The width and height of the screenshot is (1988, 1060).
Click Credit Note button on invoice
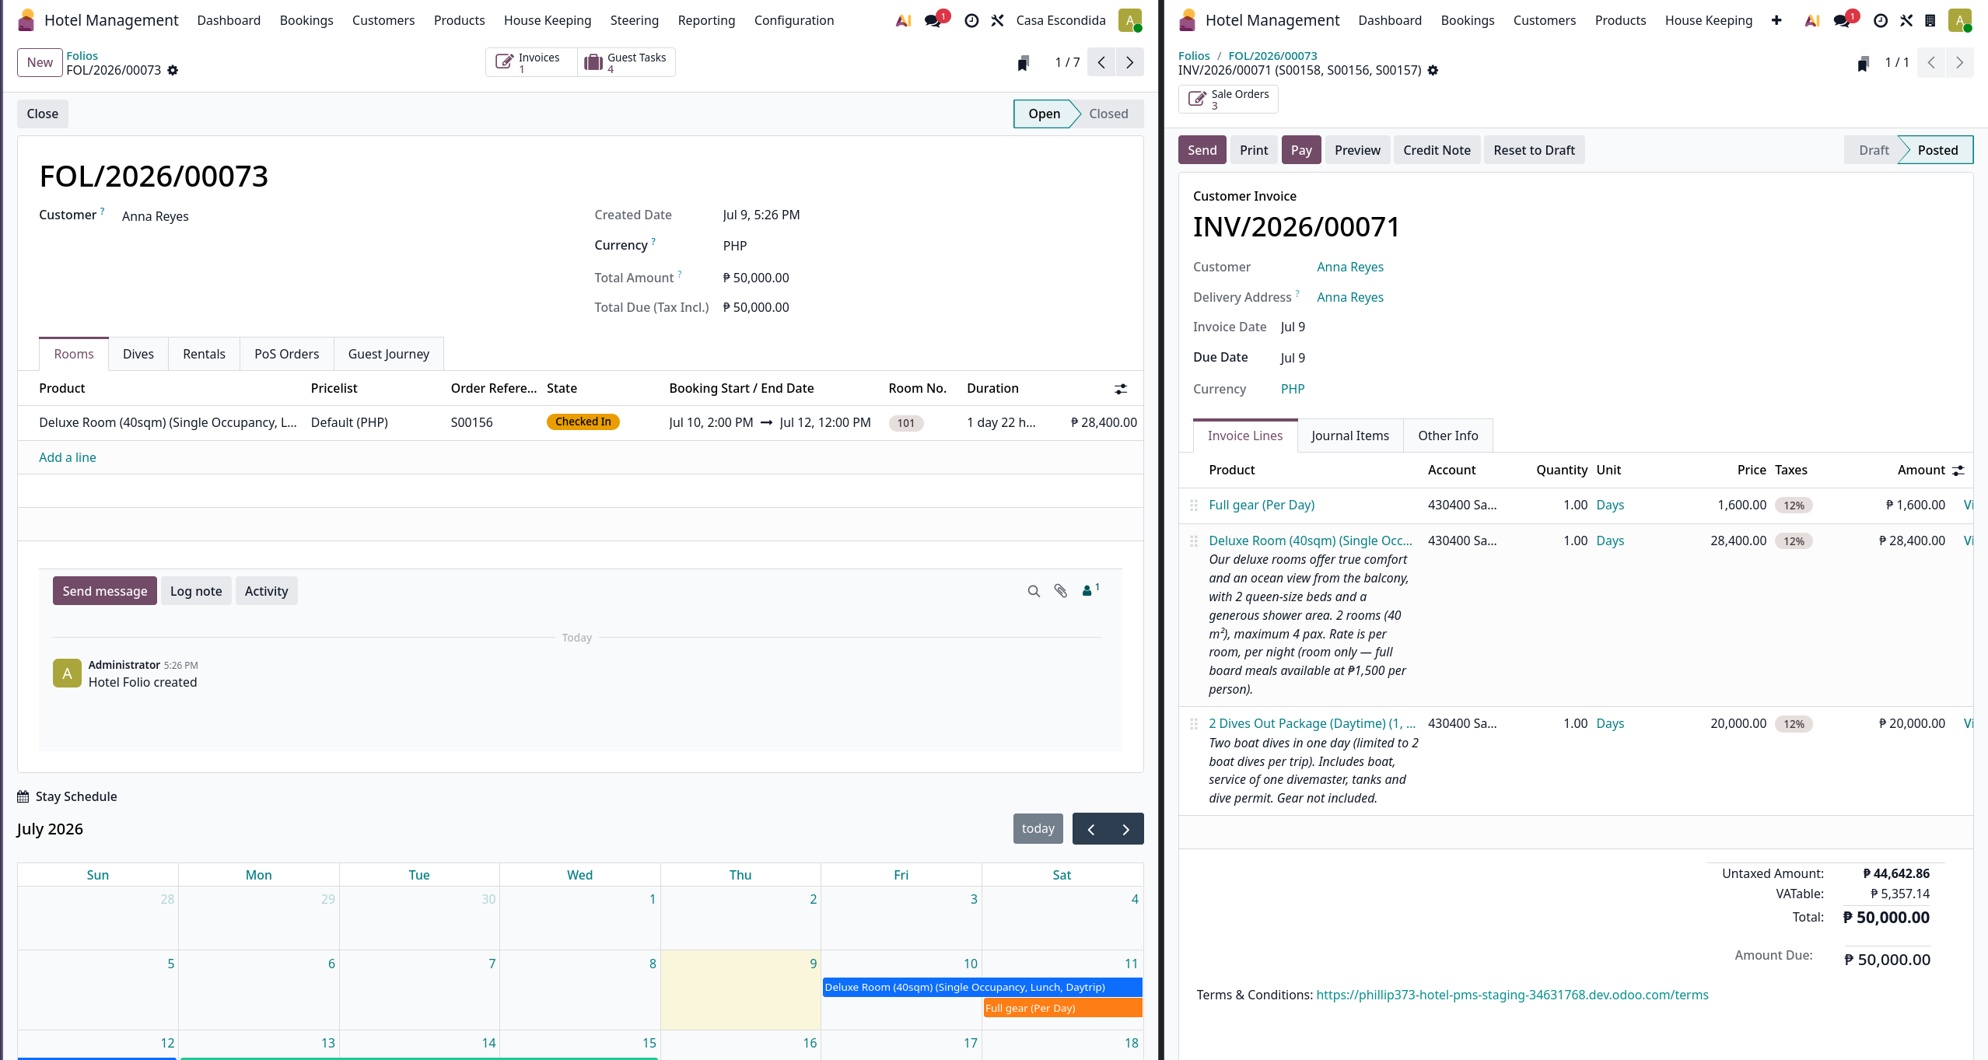pyautogui.click(x=1437, y=150)
